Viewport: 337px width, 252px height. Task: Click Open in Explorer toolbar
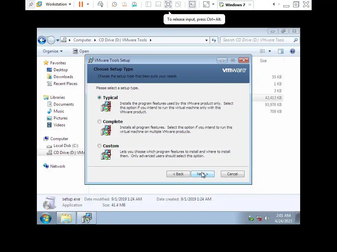coord(81,51)
